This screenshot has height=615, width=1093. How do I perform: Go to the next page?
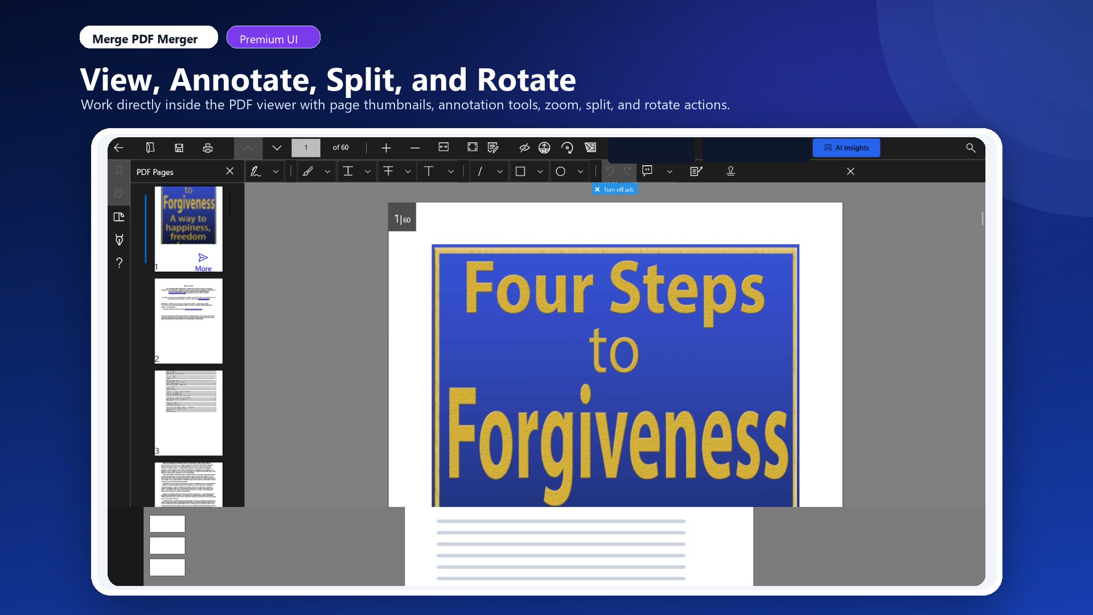click(x=277, y=148)
